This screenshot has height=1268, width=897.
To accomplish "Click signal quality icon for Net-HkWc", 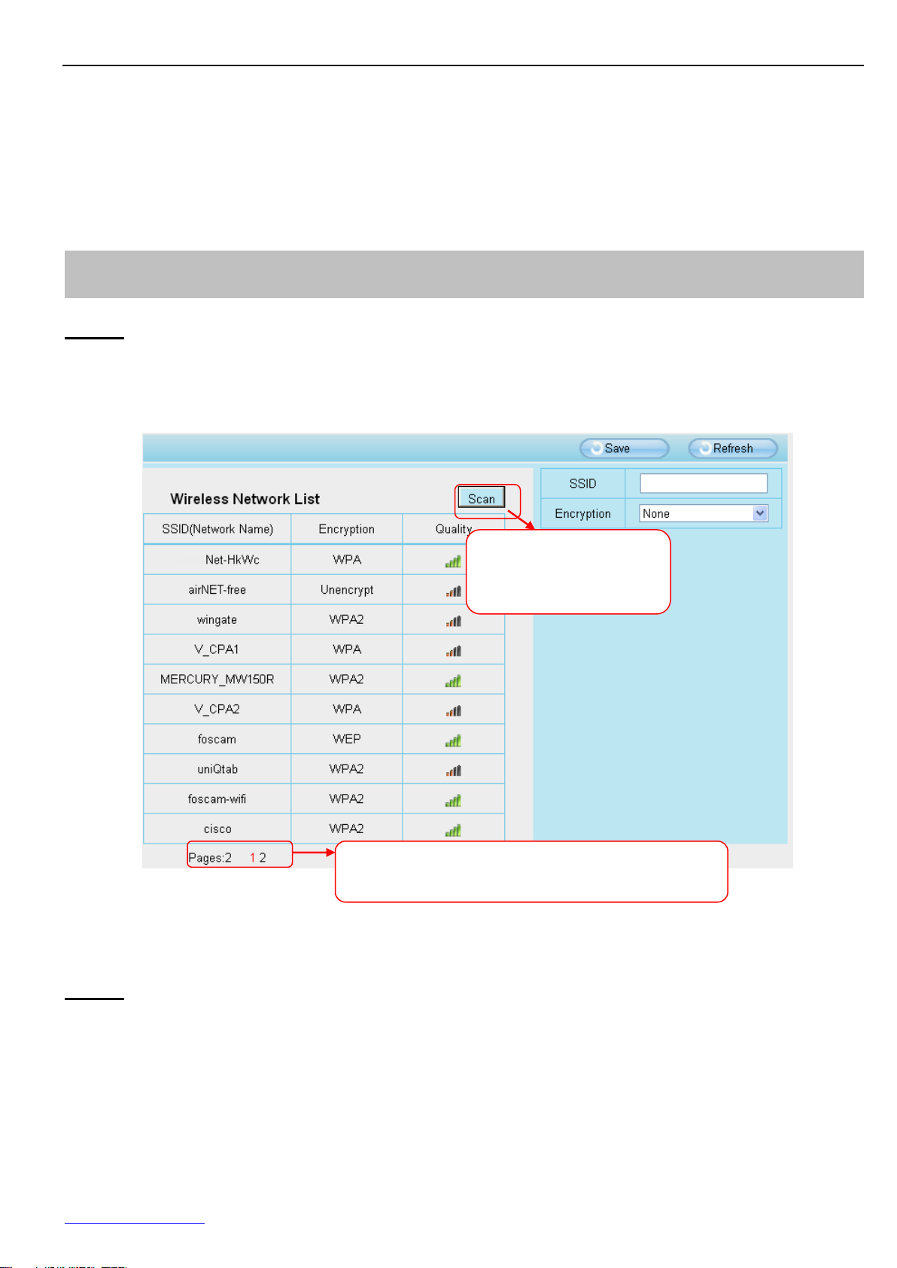I will 453,561.
